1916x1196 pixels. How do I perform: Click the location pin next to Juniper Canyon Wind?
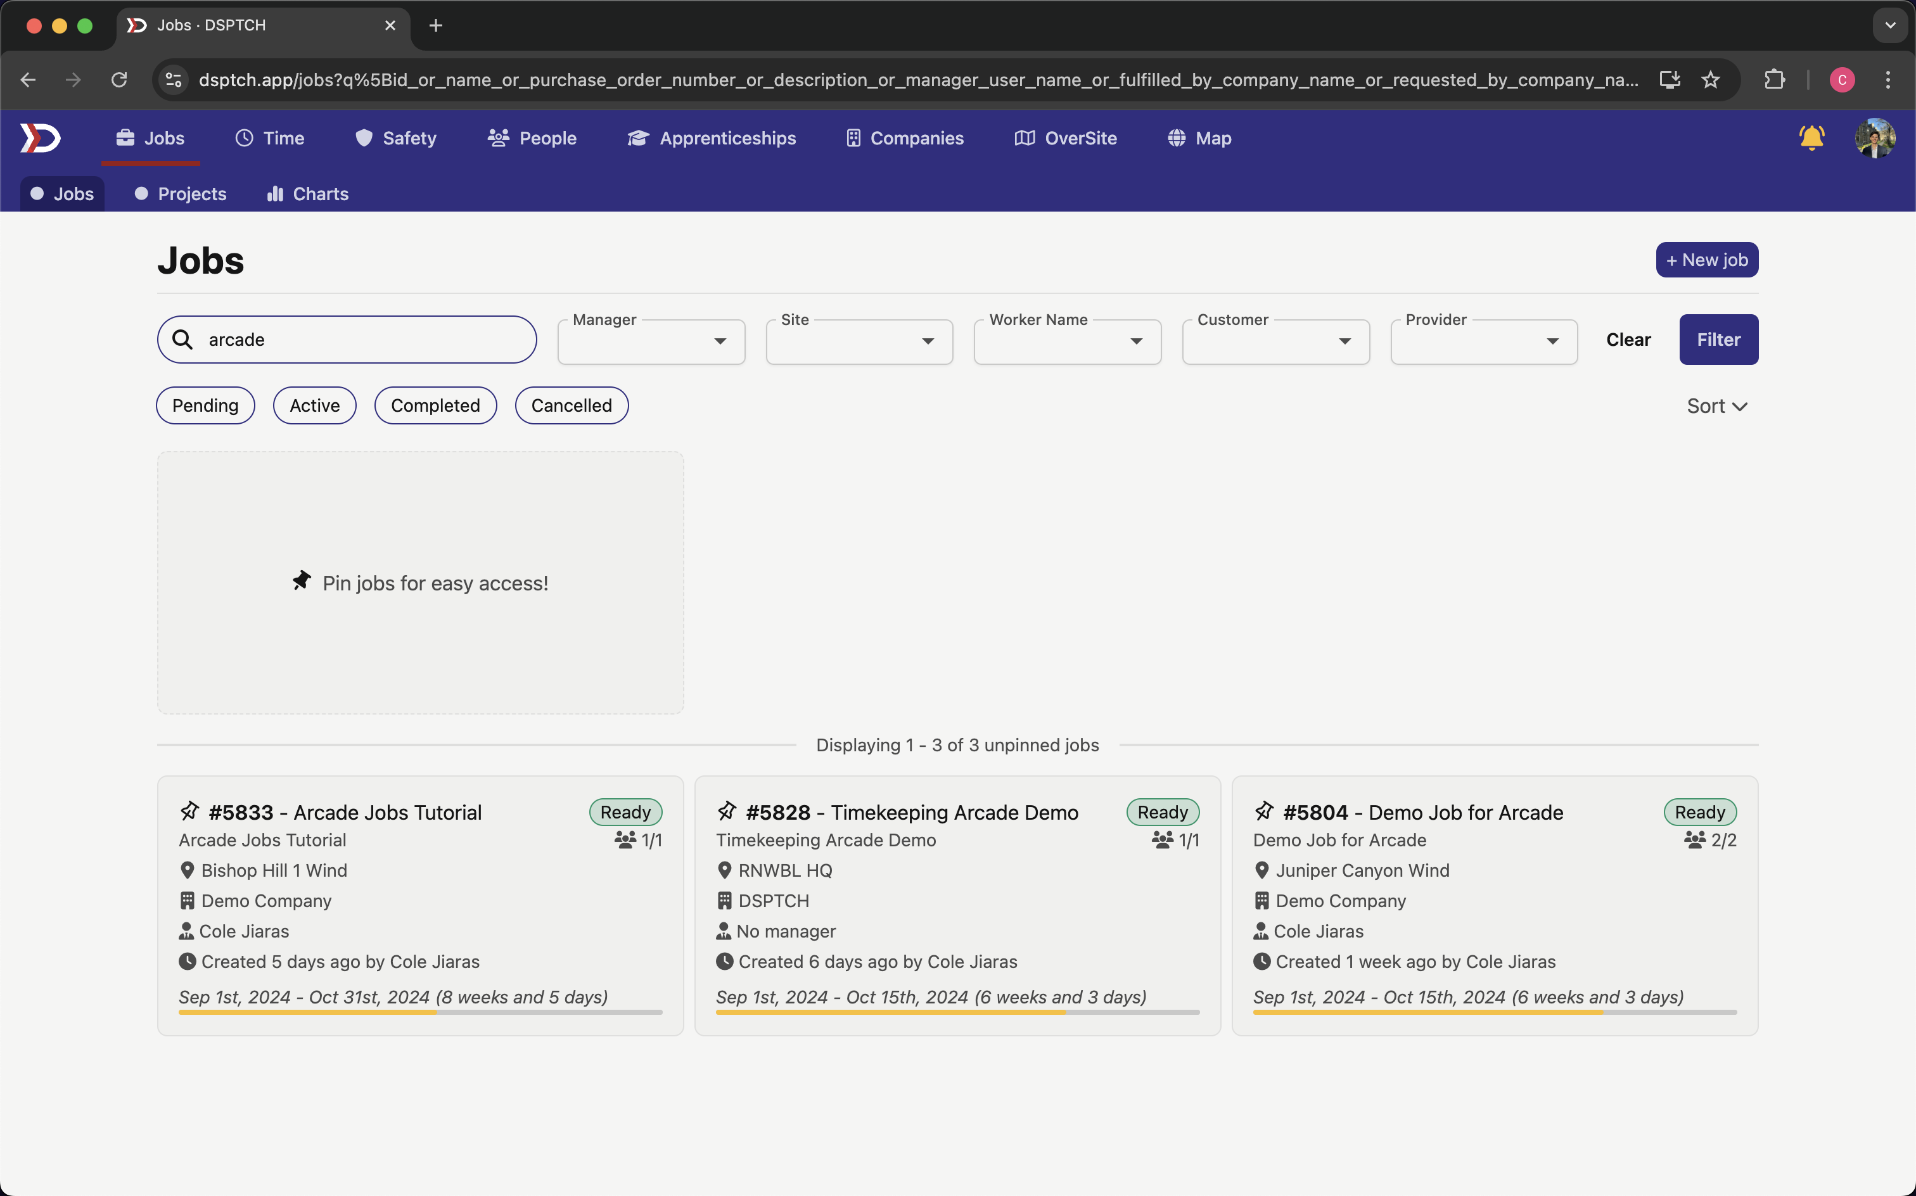[x=1261, y=870]
